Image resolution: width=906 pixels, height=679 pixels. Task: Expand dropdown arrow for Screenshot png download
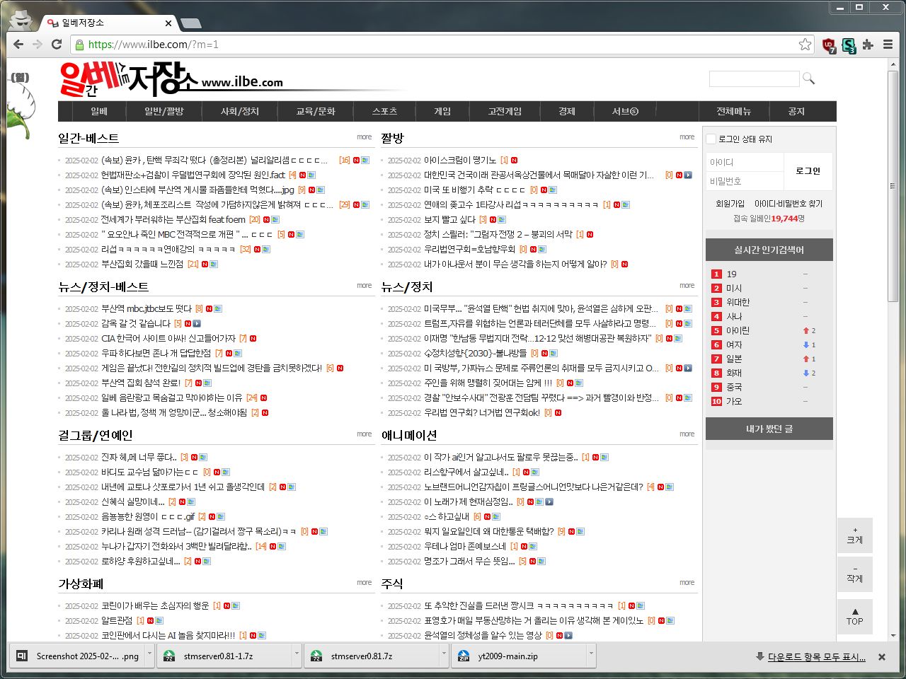[x=149, y=656]
